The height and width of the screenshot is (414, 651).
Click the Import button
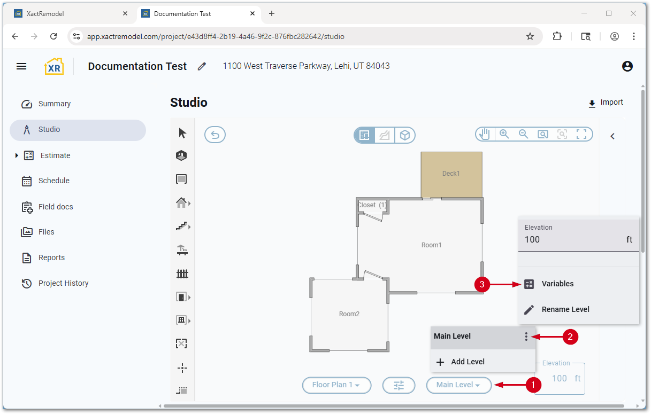606,103
